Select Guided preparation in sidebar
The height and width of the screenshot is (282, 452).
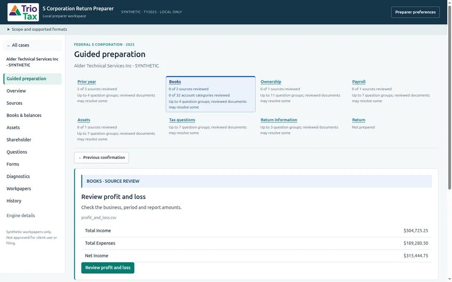[32, 79]
